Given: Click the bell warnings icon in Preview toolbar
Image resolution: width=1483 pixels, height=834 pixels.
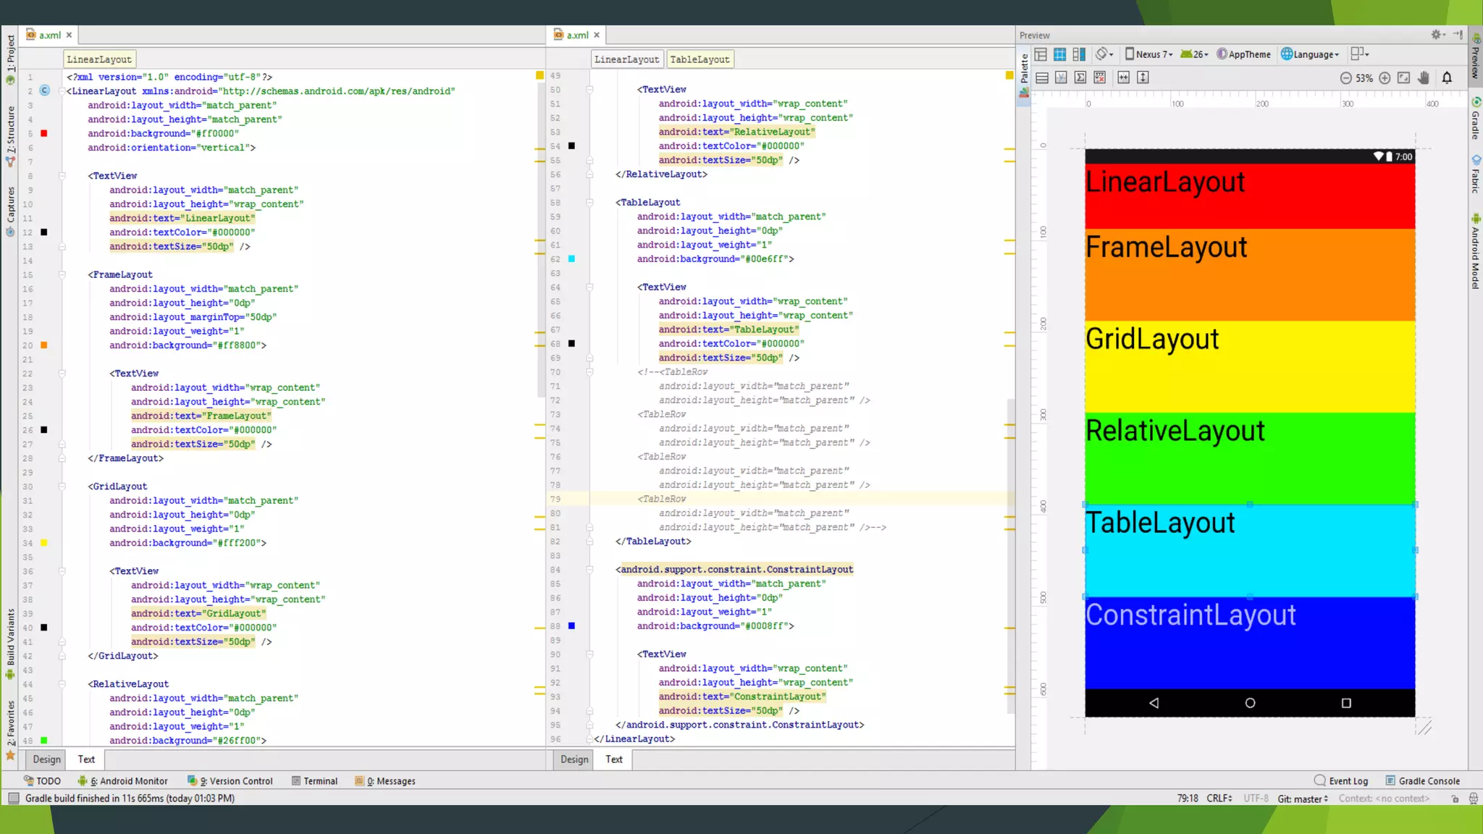Looking at the screenshot, I should click(x=1447, y=78).
